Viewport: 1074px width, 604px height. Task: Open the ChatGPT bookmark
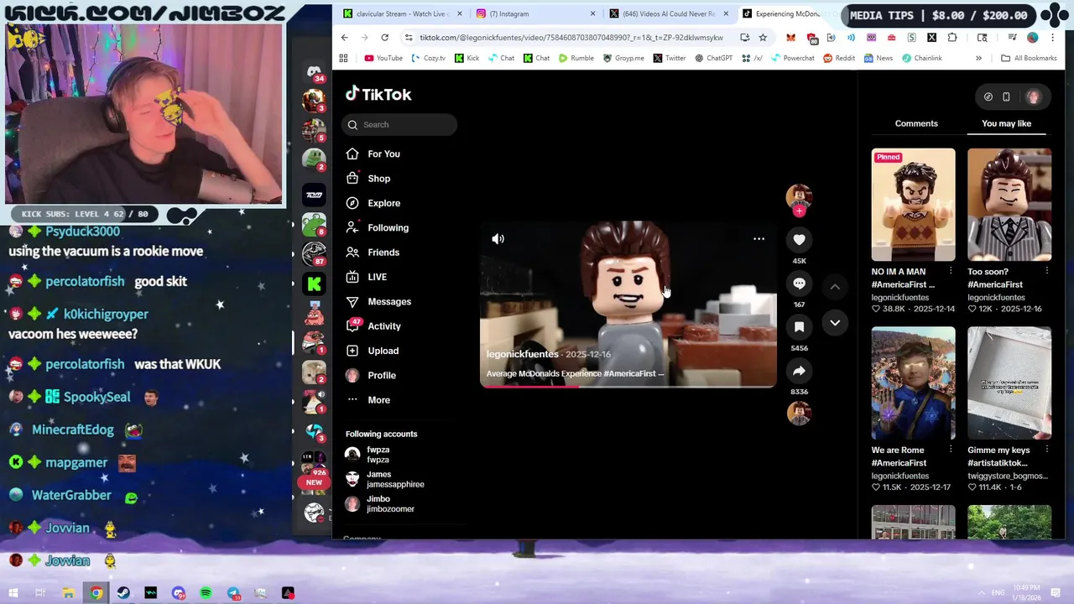pyautogui.click(x=712, y=58)
